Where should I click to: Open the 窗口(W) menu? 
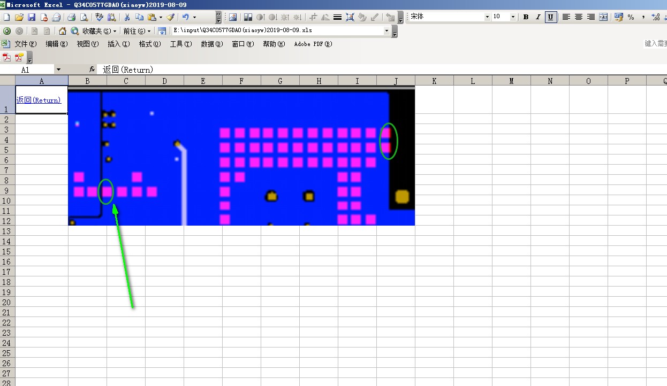pyautogui.click(x=243, y=44)
